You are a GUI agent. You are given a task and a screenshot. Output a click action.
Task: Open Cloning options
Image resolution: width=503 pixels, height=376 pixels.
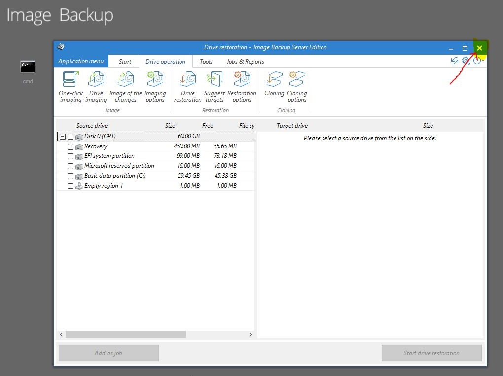pos(297,87)
